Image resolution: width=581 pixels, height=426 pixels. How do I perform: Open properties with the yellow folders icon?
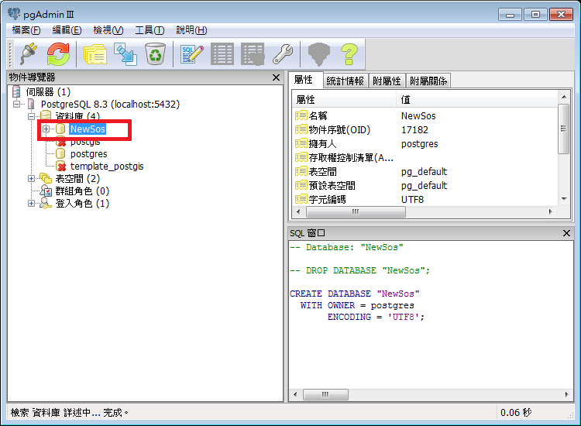95,54
